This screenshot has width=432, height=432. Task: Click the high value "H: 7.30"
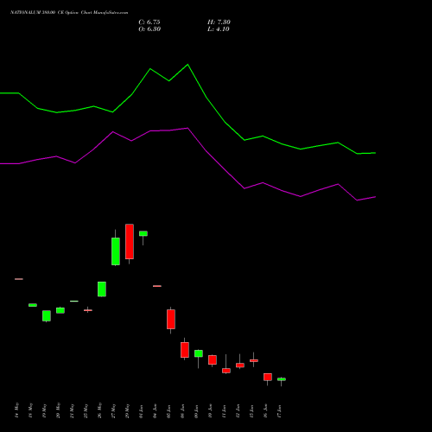pos(219,22)
